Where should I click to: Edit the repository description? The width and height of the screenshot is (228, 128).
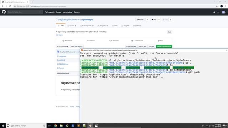point(170,32)
